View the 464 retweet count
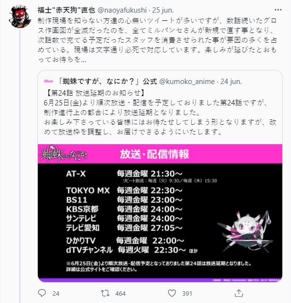The image size is (291, 303). [x=120, y=293]
